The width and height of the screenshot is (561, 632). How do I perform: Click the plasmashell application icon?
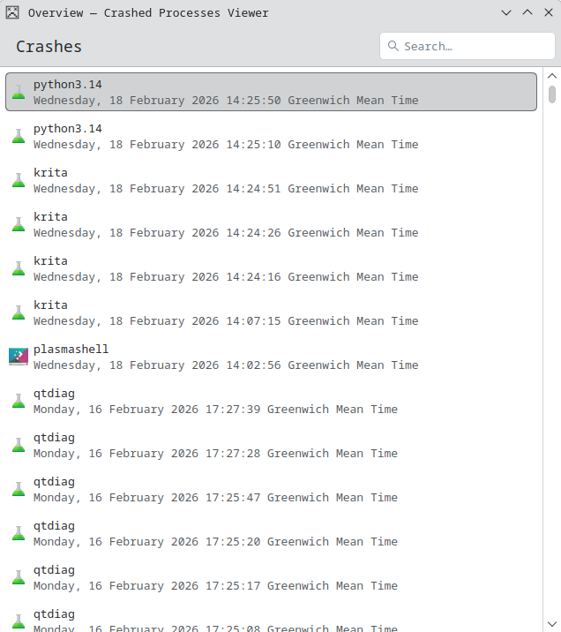[x=18, y=357]
